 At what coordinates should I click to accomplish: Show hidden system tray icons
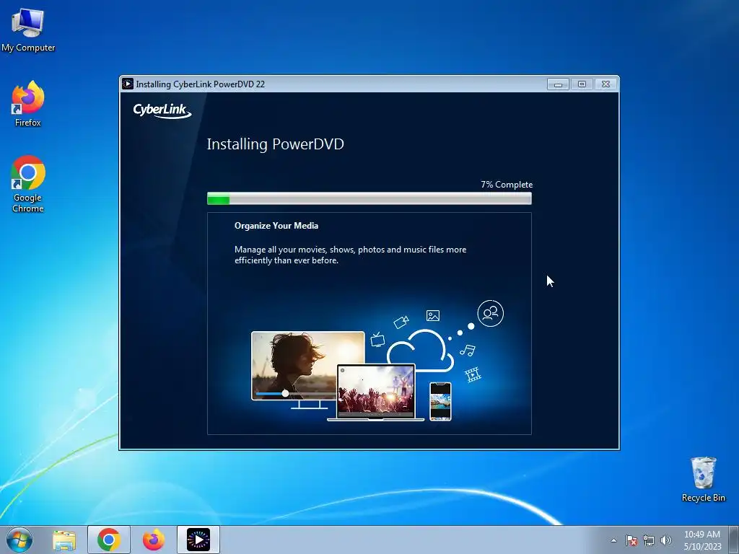613,540
